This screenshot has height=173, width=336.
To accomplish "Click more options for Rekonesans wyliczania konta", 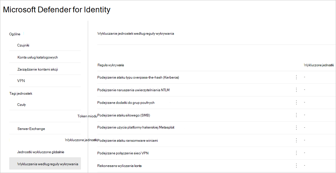I will [x=296, y=166].
